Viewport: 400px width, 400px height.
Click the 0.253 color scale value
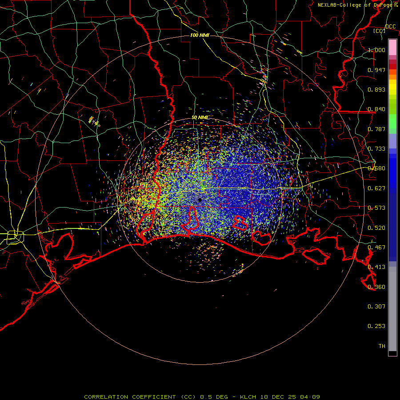point(376,326)
